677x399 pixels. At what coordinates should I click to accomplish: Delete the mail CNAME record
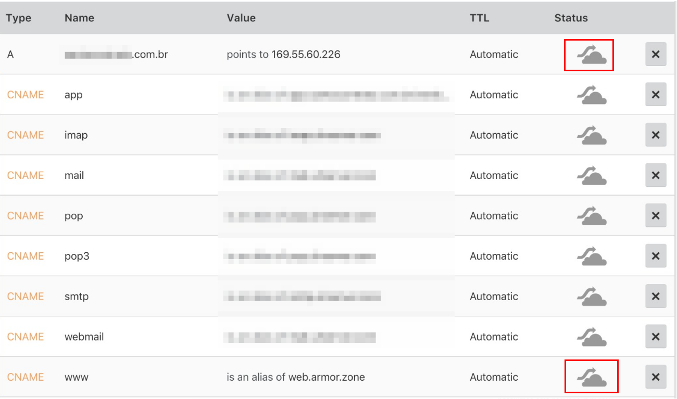click(656, 175)
